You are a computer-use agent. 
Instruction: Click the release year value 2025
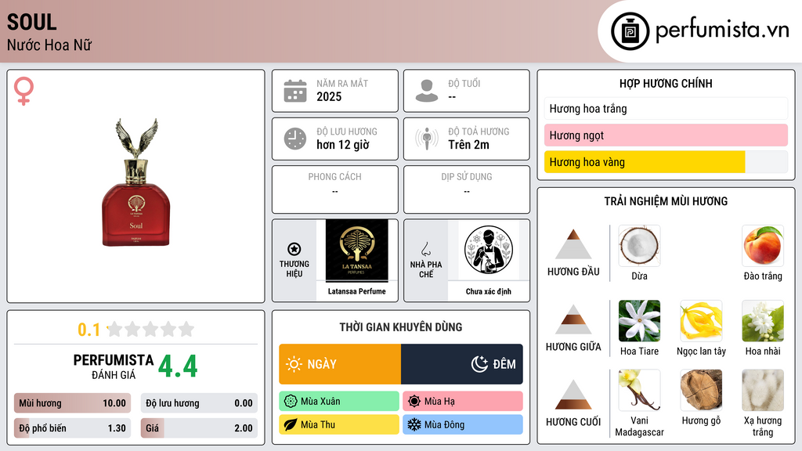[x=329, y=96]
